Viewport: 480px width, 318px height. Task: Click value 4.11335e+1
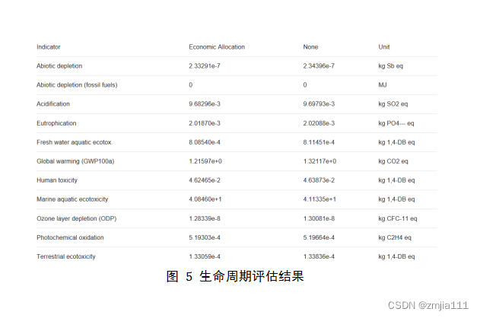(319, 199)
